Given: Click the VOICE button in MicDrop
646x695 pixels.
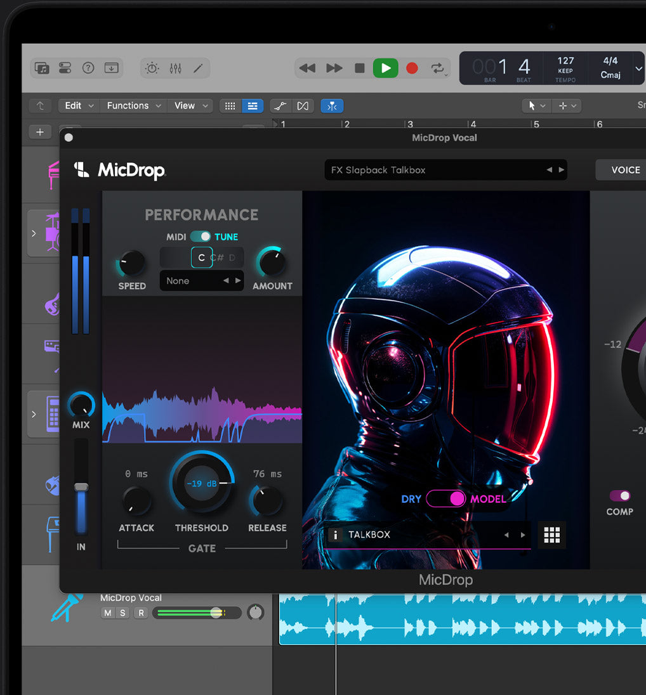Looking at the screenshot, I should pos(626,170).
